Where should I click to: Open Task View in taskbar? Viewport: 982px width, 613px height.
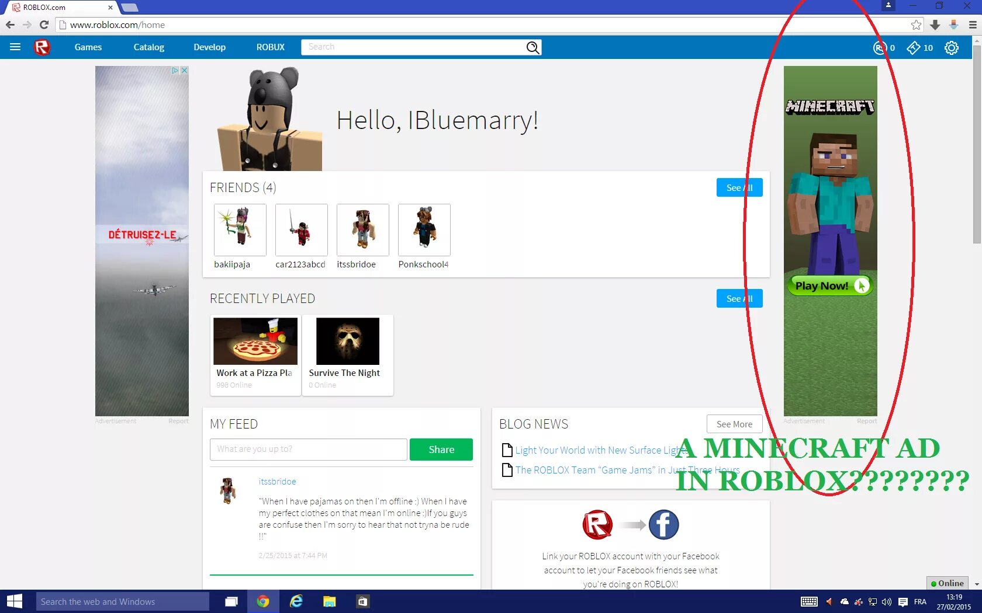[231, 601]
